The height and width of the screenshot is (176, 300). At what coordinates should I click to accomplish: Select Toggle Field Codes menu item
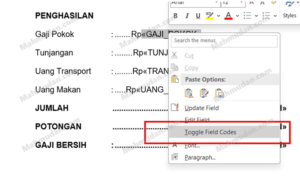click(210, 132)
